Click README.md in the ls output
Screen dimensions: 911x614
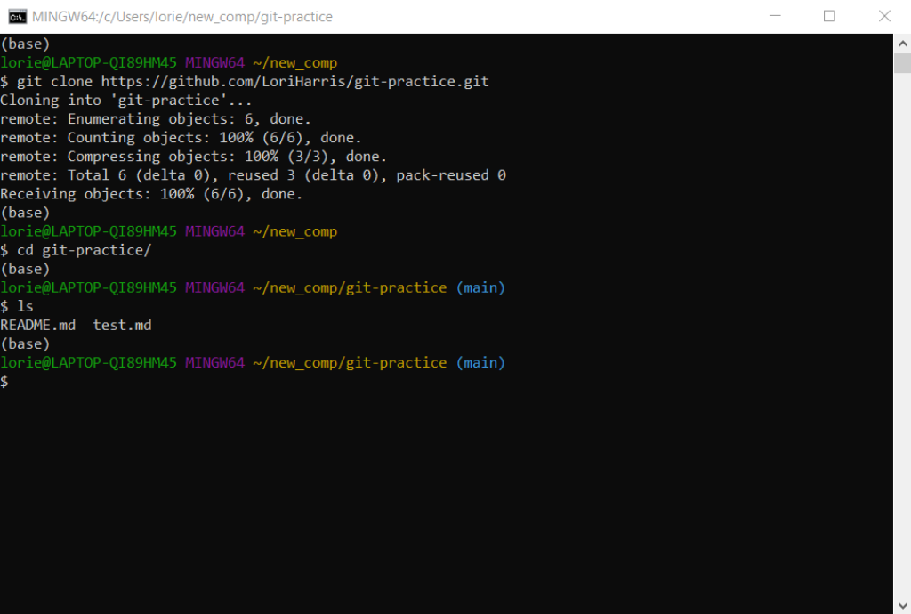pos(37,325)
